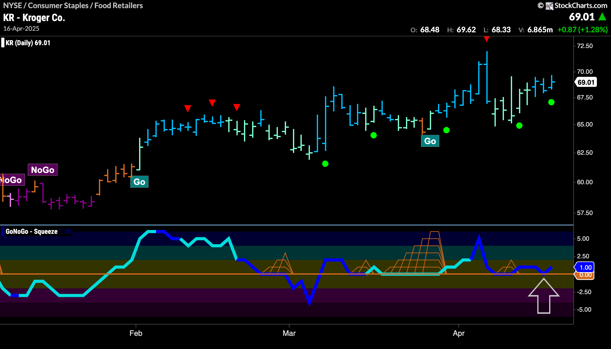Click the change value +0.87 (+1.28%)
611x349 pixels.
(x=582, y=30)
